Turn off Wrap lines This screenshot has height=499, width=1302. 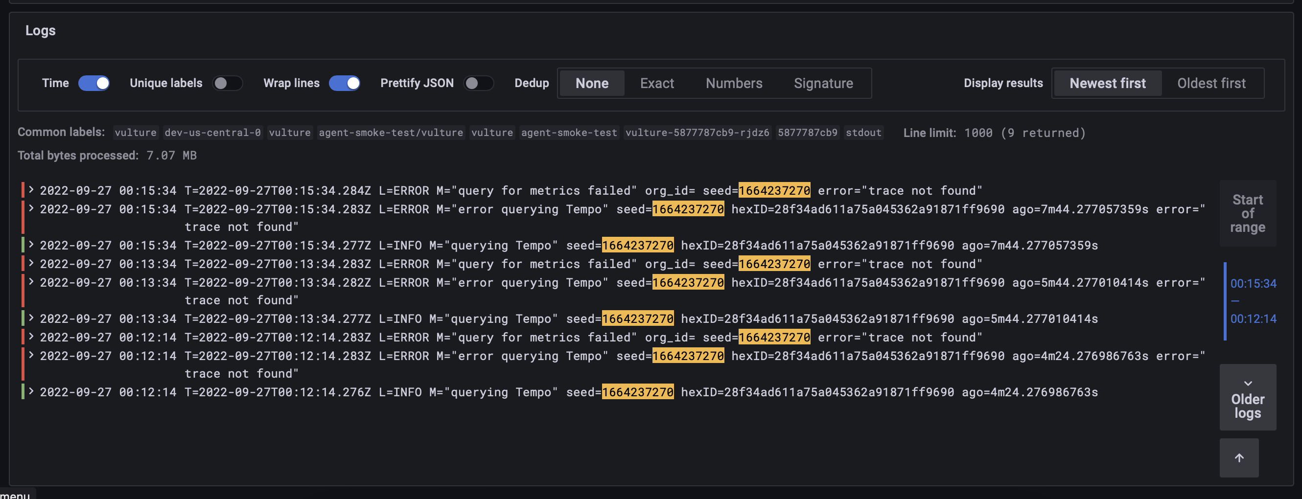click(x=345, y=83)
